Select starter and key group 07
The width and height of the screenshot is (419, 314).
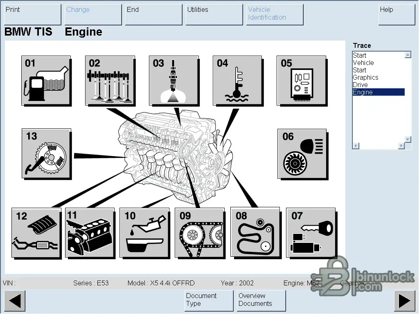311,233
